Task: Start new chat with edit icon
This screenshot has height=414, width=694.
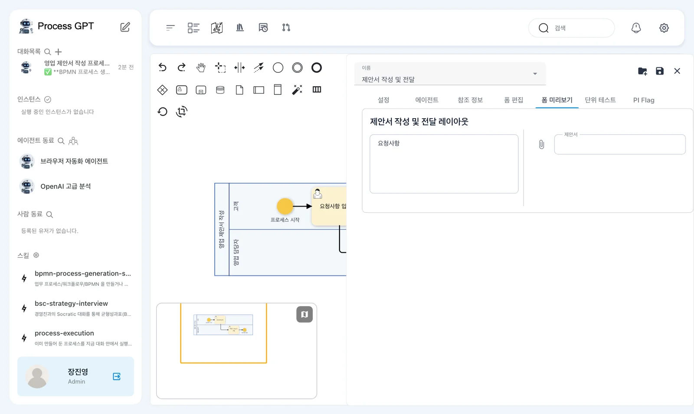Action: tap(125, 27)
